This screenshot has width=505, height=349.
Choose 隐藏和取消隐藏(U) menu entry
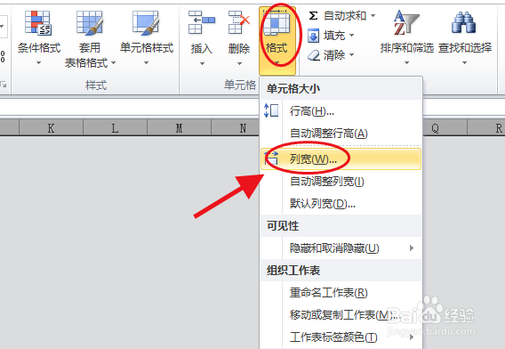pos(341,248)
